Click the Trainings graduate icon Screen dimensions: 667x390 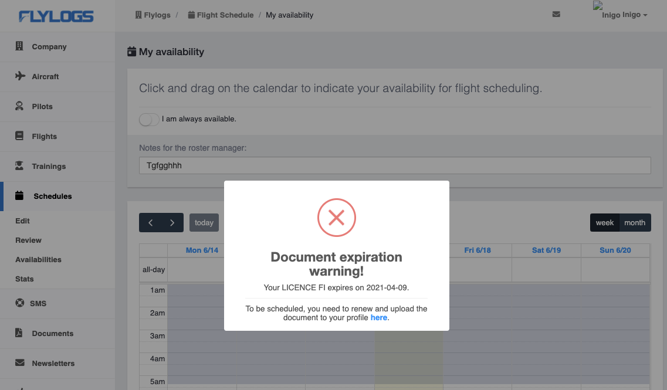(19, 166)
